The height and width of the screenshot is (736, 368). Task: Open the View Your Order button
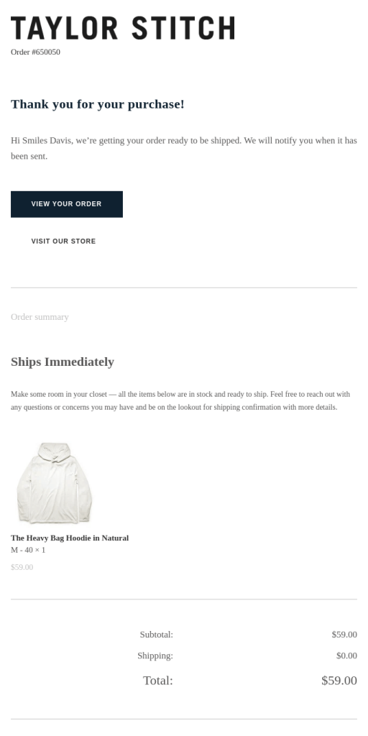pos(67,204)
